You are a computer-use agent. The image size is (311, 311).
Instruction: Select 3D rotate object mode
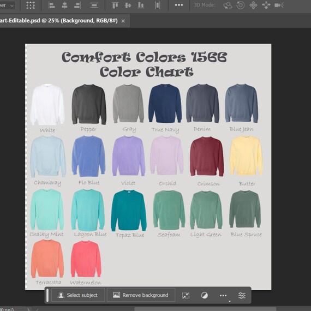(x=228, y=5)
